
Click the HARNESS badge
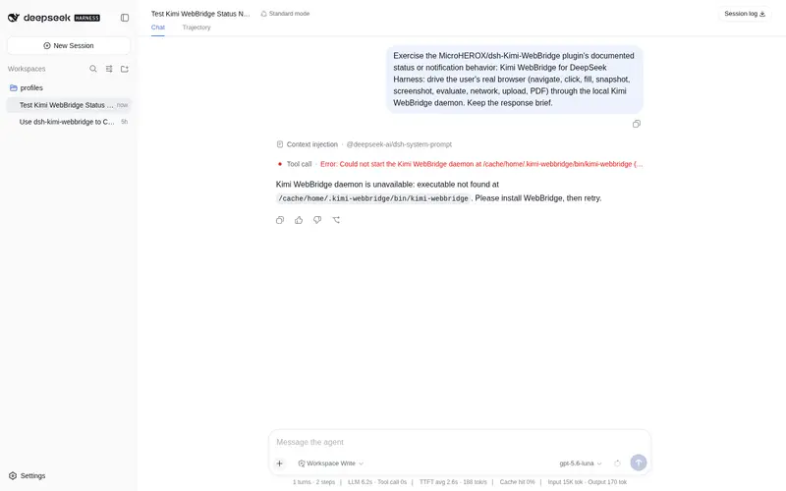87,18
